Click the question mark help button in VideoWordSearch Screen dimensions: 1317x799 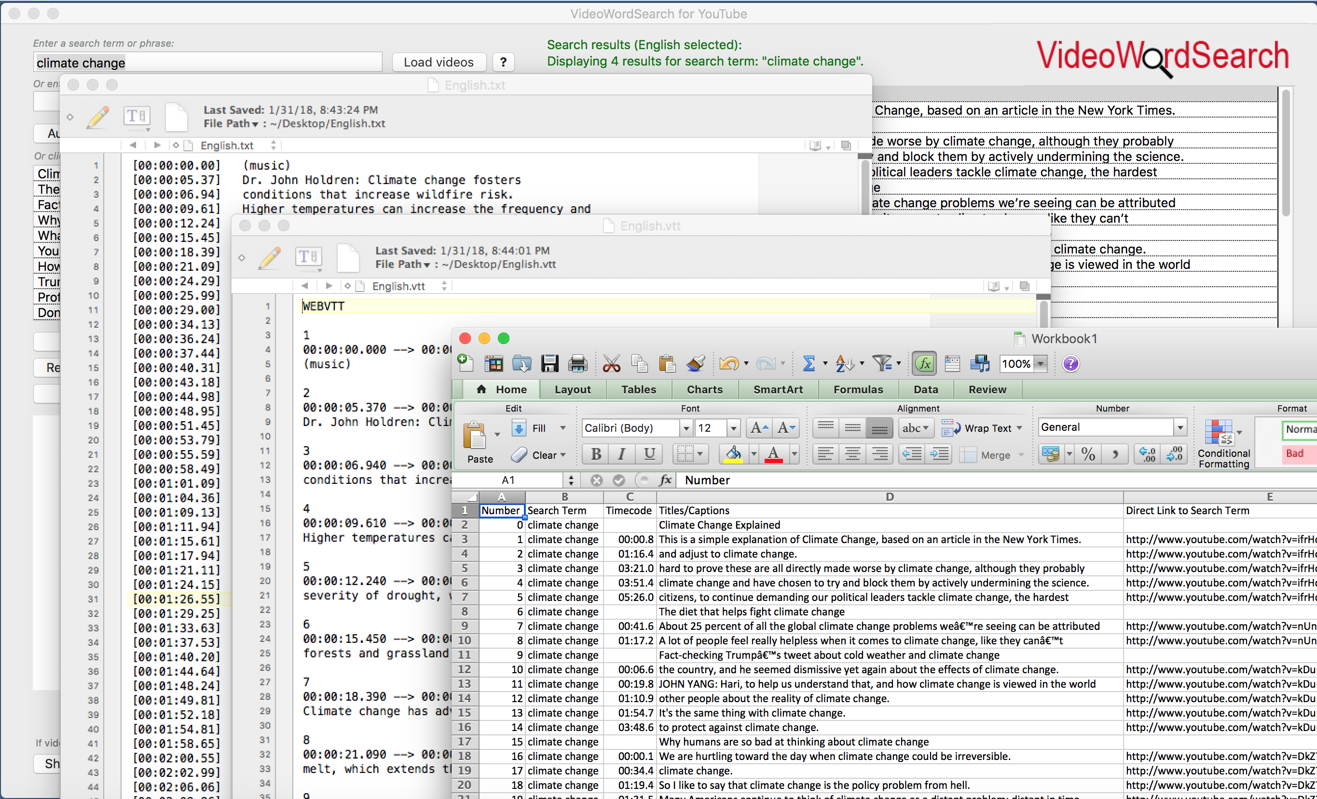coord(503,62)
